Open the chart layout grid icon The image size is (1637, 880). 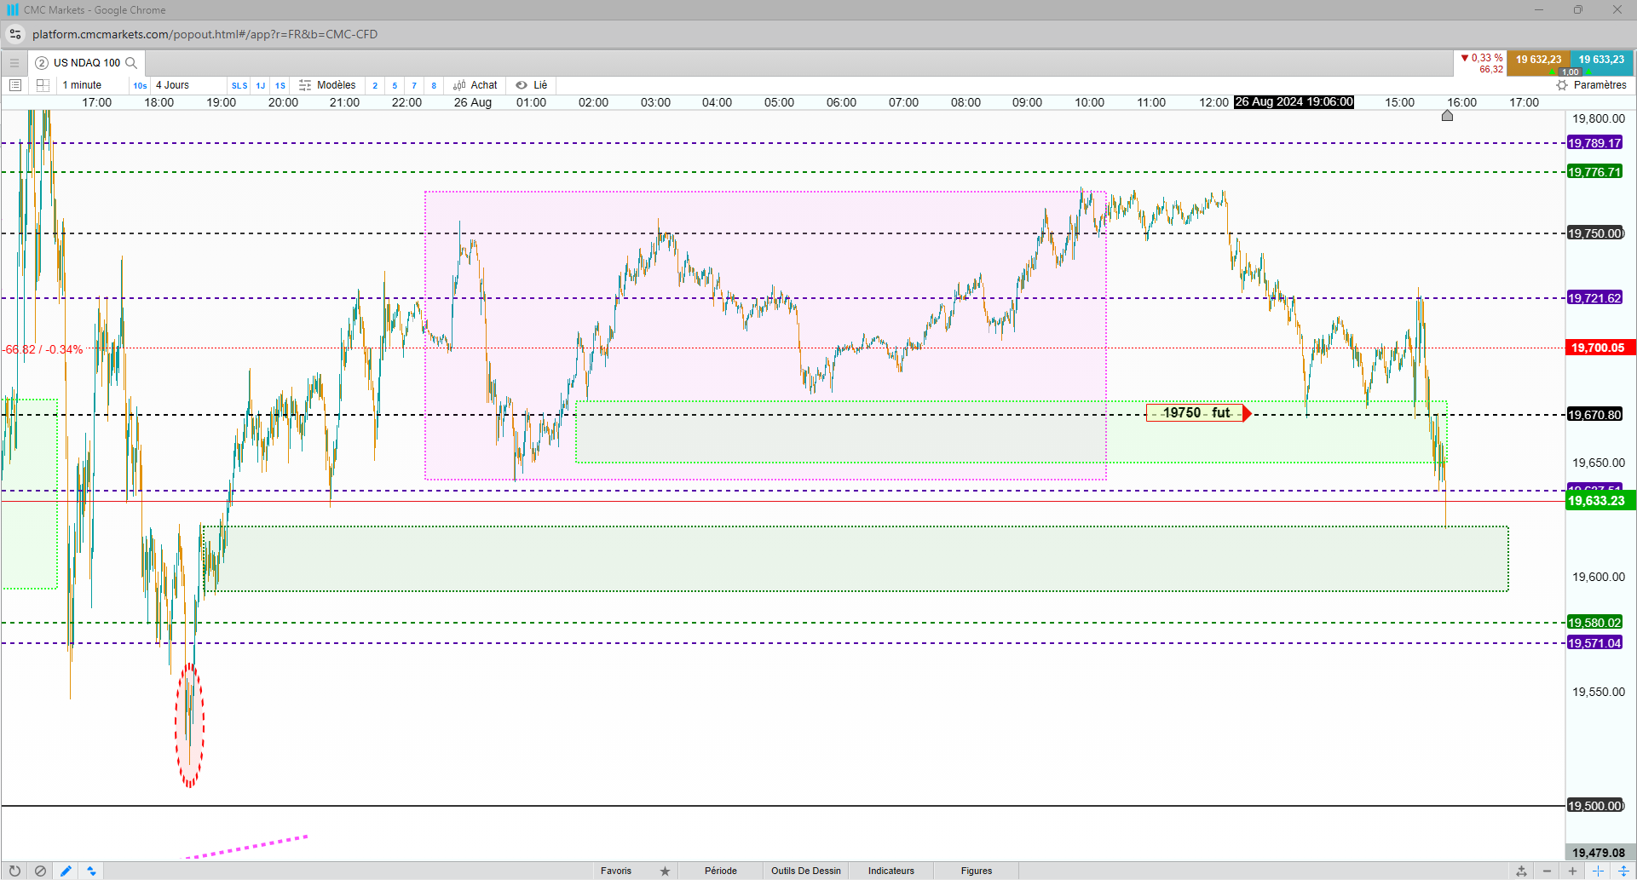pos(43,85)
